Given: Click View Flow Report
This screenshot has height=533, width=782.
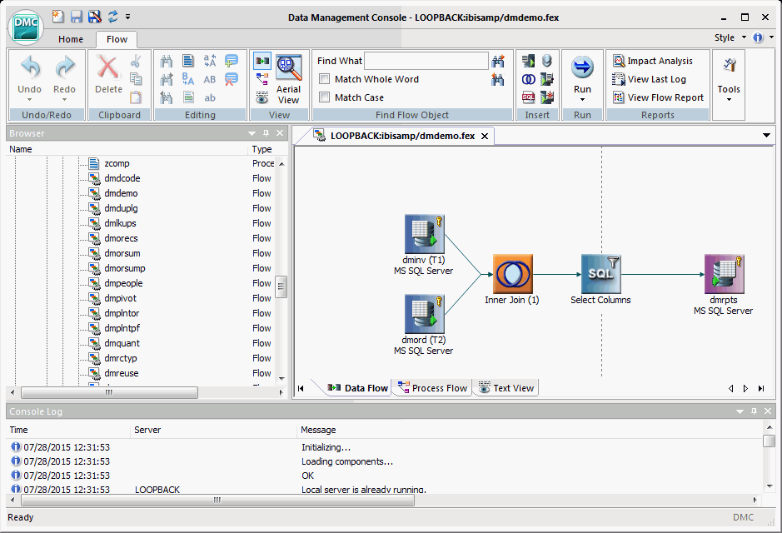Looking at the screenshot, I should pyautogui.click(x=658, y=97).
